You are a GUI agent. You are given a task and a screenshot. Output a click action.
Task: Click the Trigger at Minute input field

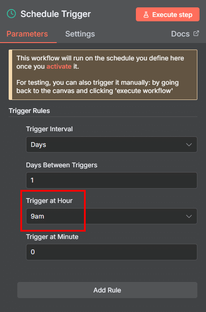112,252
